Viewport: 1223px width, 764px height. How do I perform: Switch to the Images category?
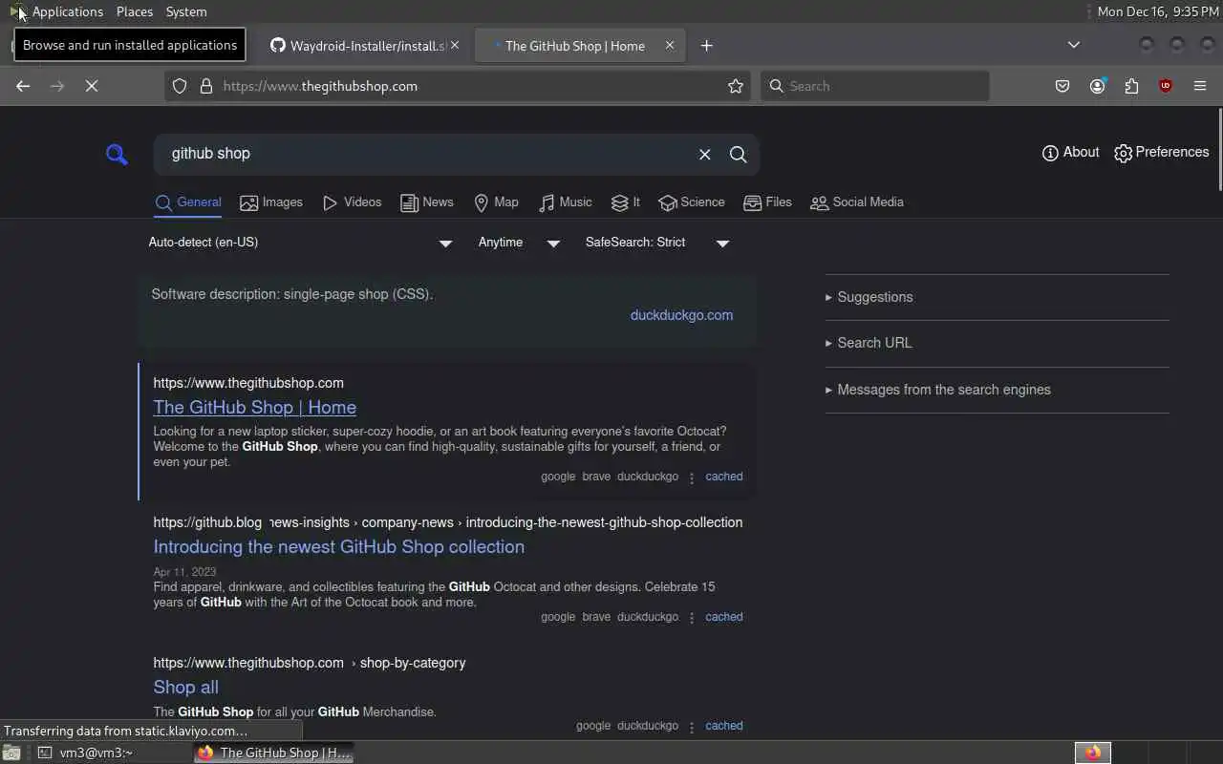pyautogui.click(x=270, y=202)
